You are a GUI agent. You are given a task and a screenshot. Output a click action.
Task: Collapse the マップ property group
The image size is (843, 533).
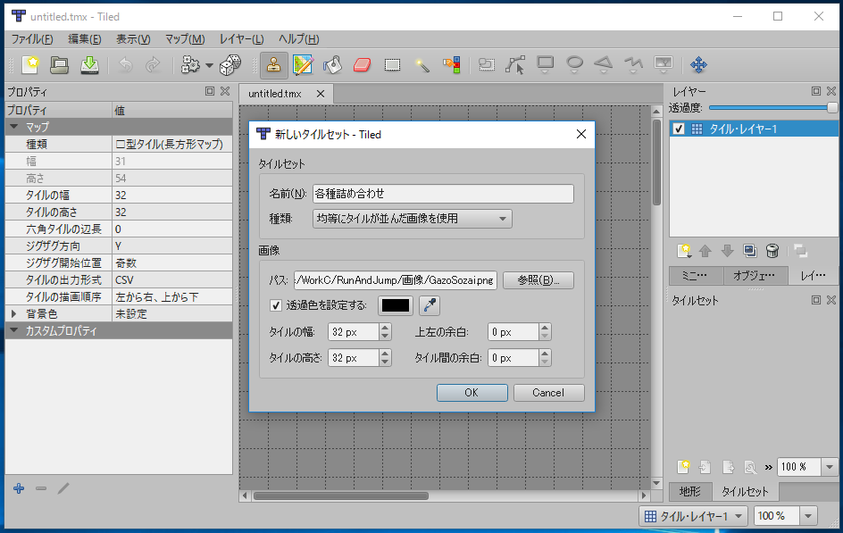[x=14, y=127]
